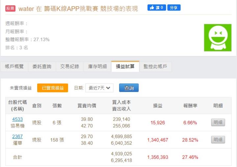Click the 排名:3 名 text
The width and height of the screenshot is (237, 167).
click(x=17, y=48)
